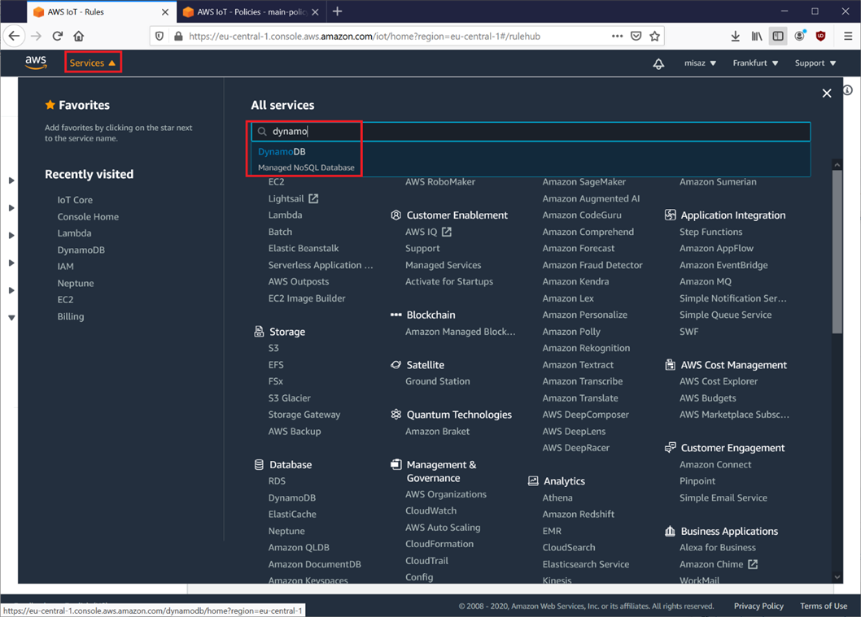
Task: Close the AWS IoT - Rules tab
Action: 164,12
